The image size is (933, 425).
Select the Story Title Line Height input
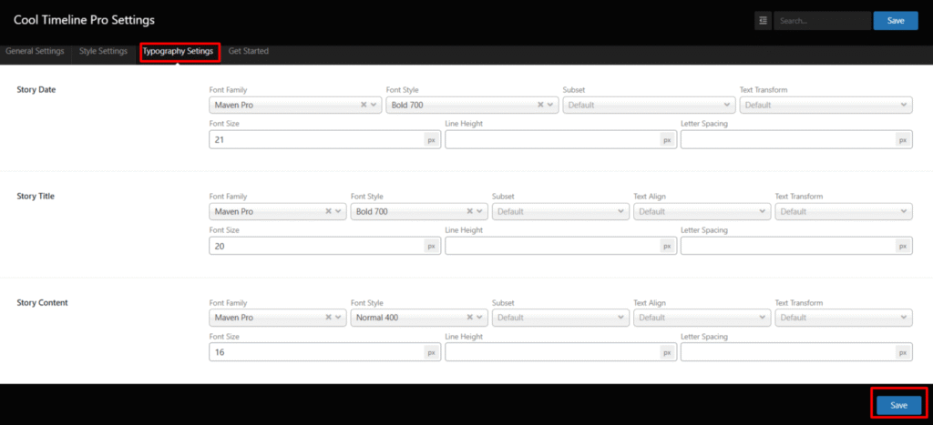pos(551,246)
